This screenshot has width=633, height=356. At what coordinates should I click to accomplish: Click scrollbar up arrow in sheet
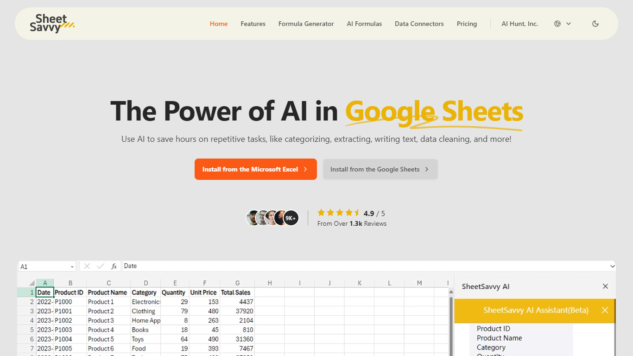tap(451, 292)
